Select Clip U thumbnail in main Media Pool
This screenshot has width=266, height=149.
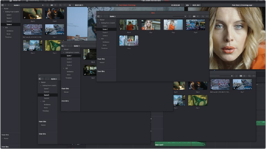click(32, 45)
